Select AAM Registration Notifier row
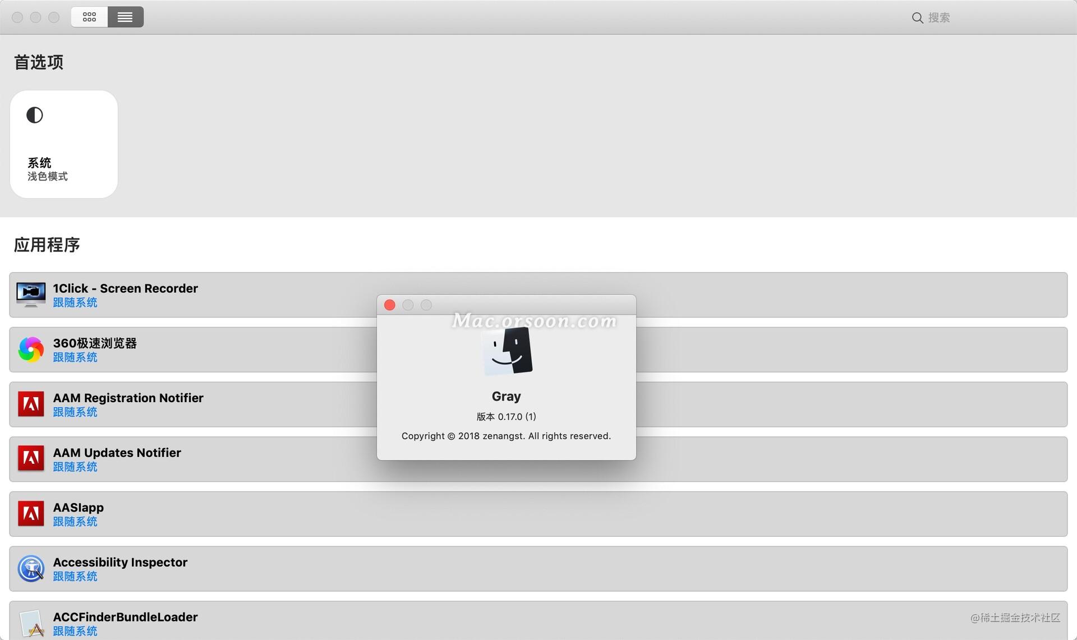The image size is (1077, 640). tap(538, 404)
